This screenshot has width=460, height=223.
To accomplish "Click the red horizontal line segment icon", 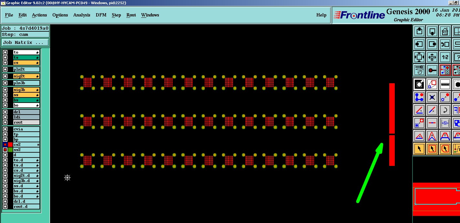I will pyautogui.click(x=432, y=123).
